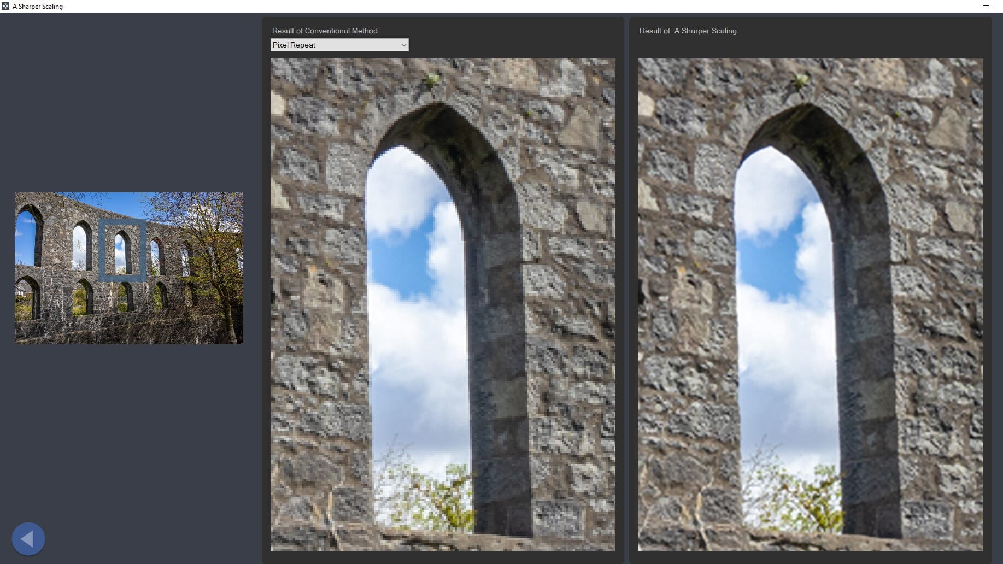Screen dimensions: 1003x564
Task: Click the triangle inside the back button
Action: (x=26, y=538)
